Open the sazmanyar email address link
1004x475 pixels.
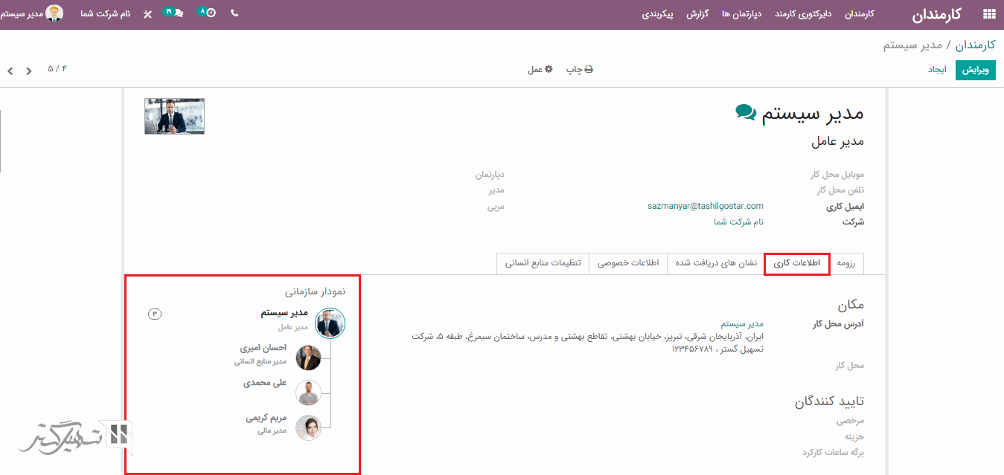coord(705,206)
